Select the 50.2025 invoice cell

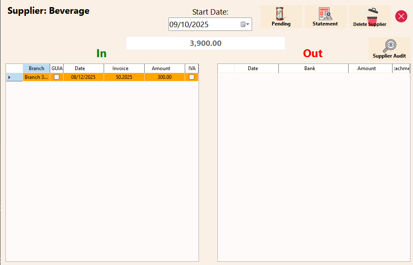124,77
